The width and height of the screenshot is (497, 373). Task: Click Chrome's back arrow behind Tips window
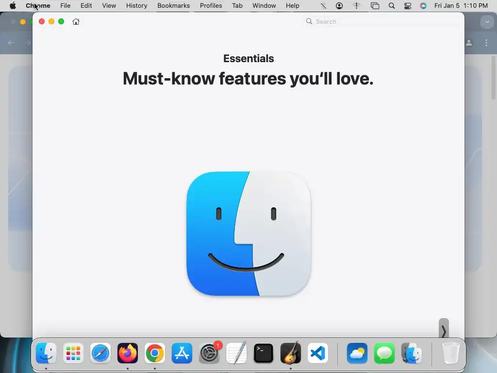point(11,43)
